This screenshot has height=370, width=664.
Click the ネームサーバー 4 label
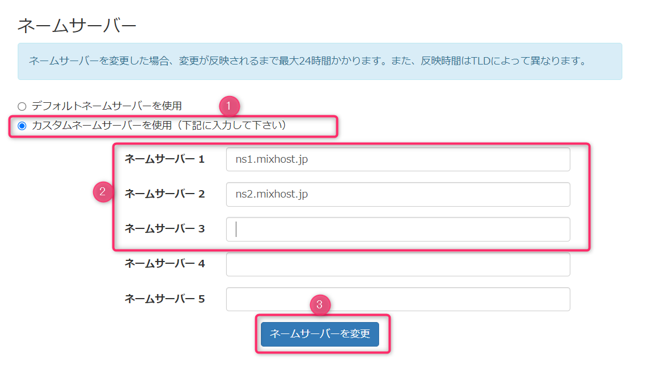click(x=165, y=264)
